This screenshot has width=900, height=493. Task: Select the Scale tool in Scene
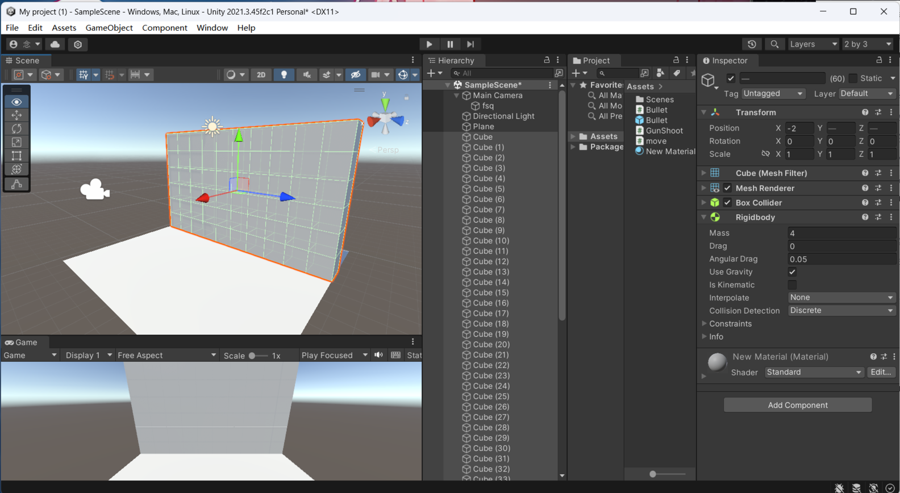click(16, 143)
